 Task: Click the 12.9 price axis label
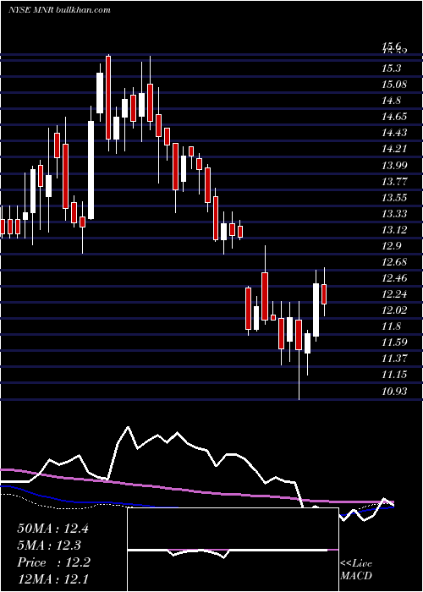coord(392,246)
